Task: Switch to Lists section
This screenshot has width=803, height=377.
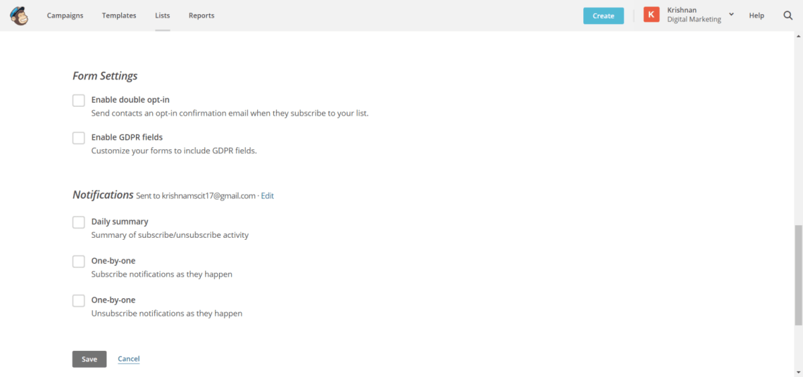Action: (162, 15)
